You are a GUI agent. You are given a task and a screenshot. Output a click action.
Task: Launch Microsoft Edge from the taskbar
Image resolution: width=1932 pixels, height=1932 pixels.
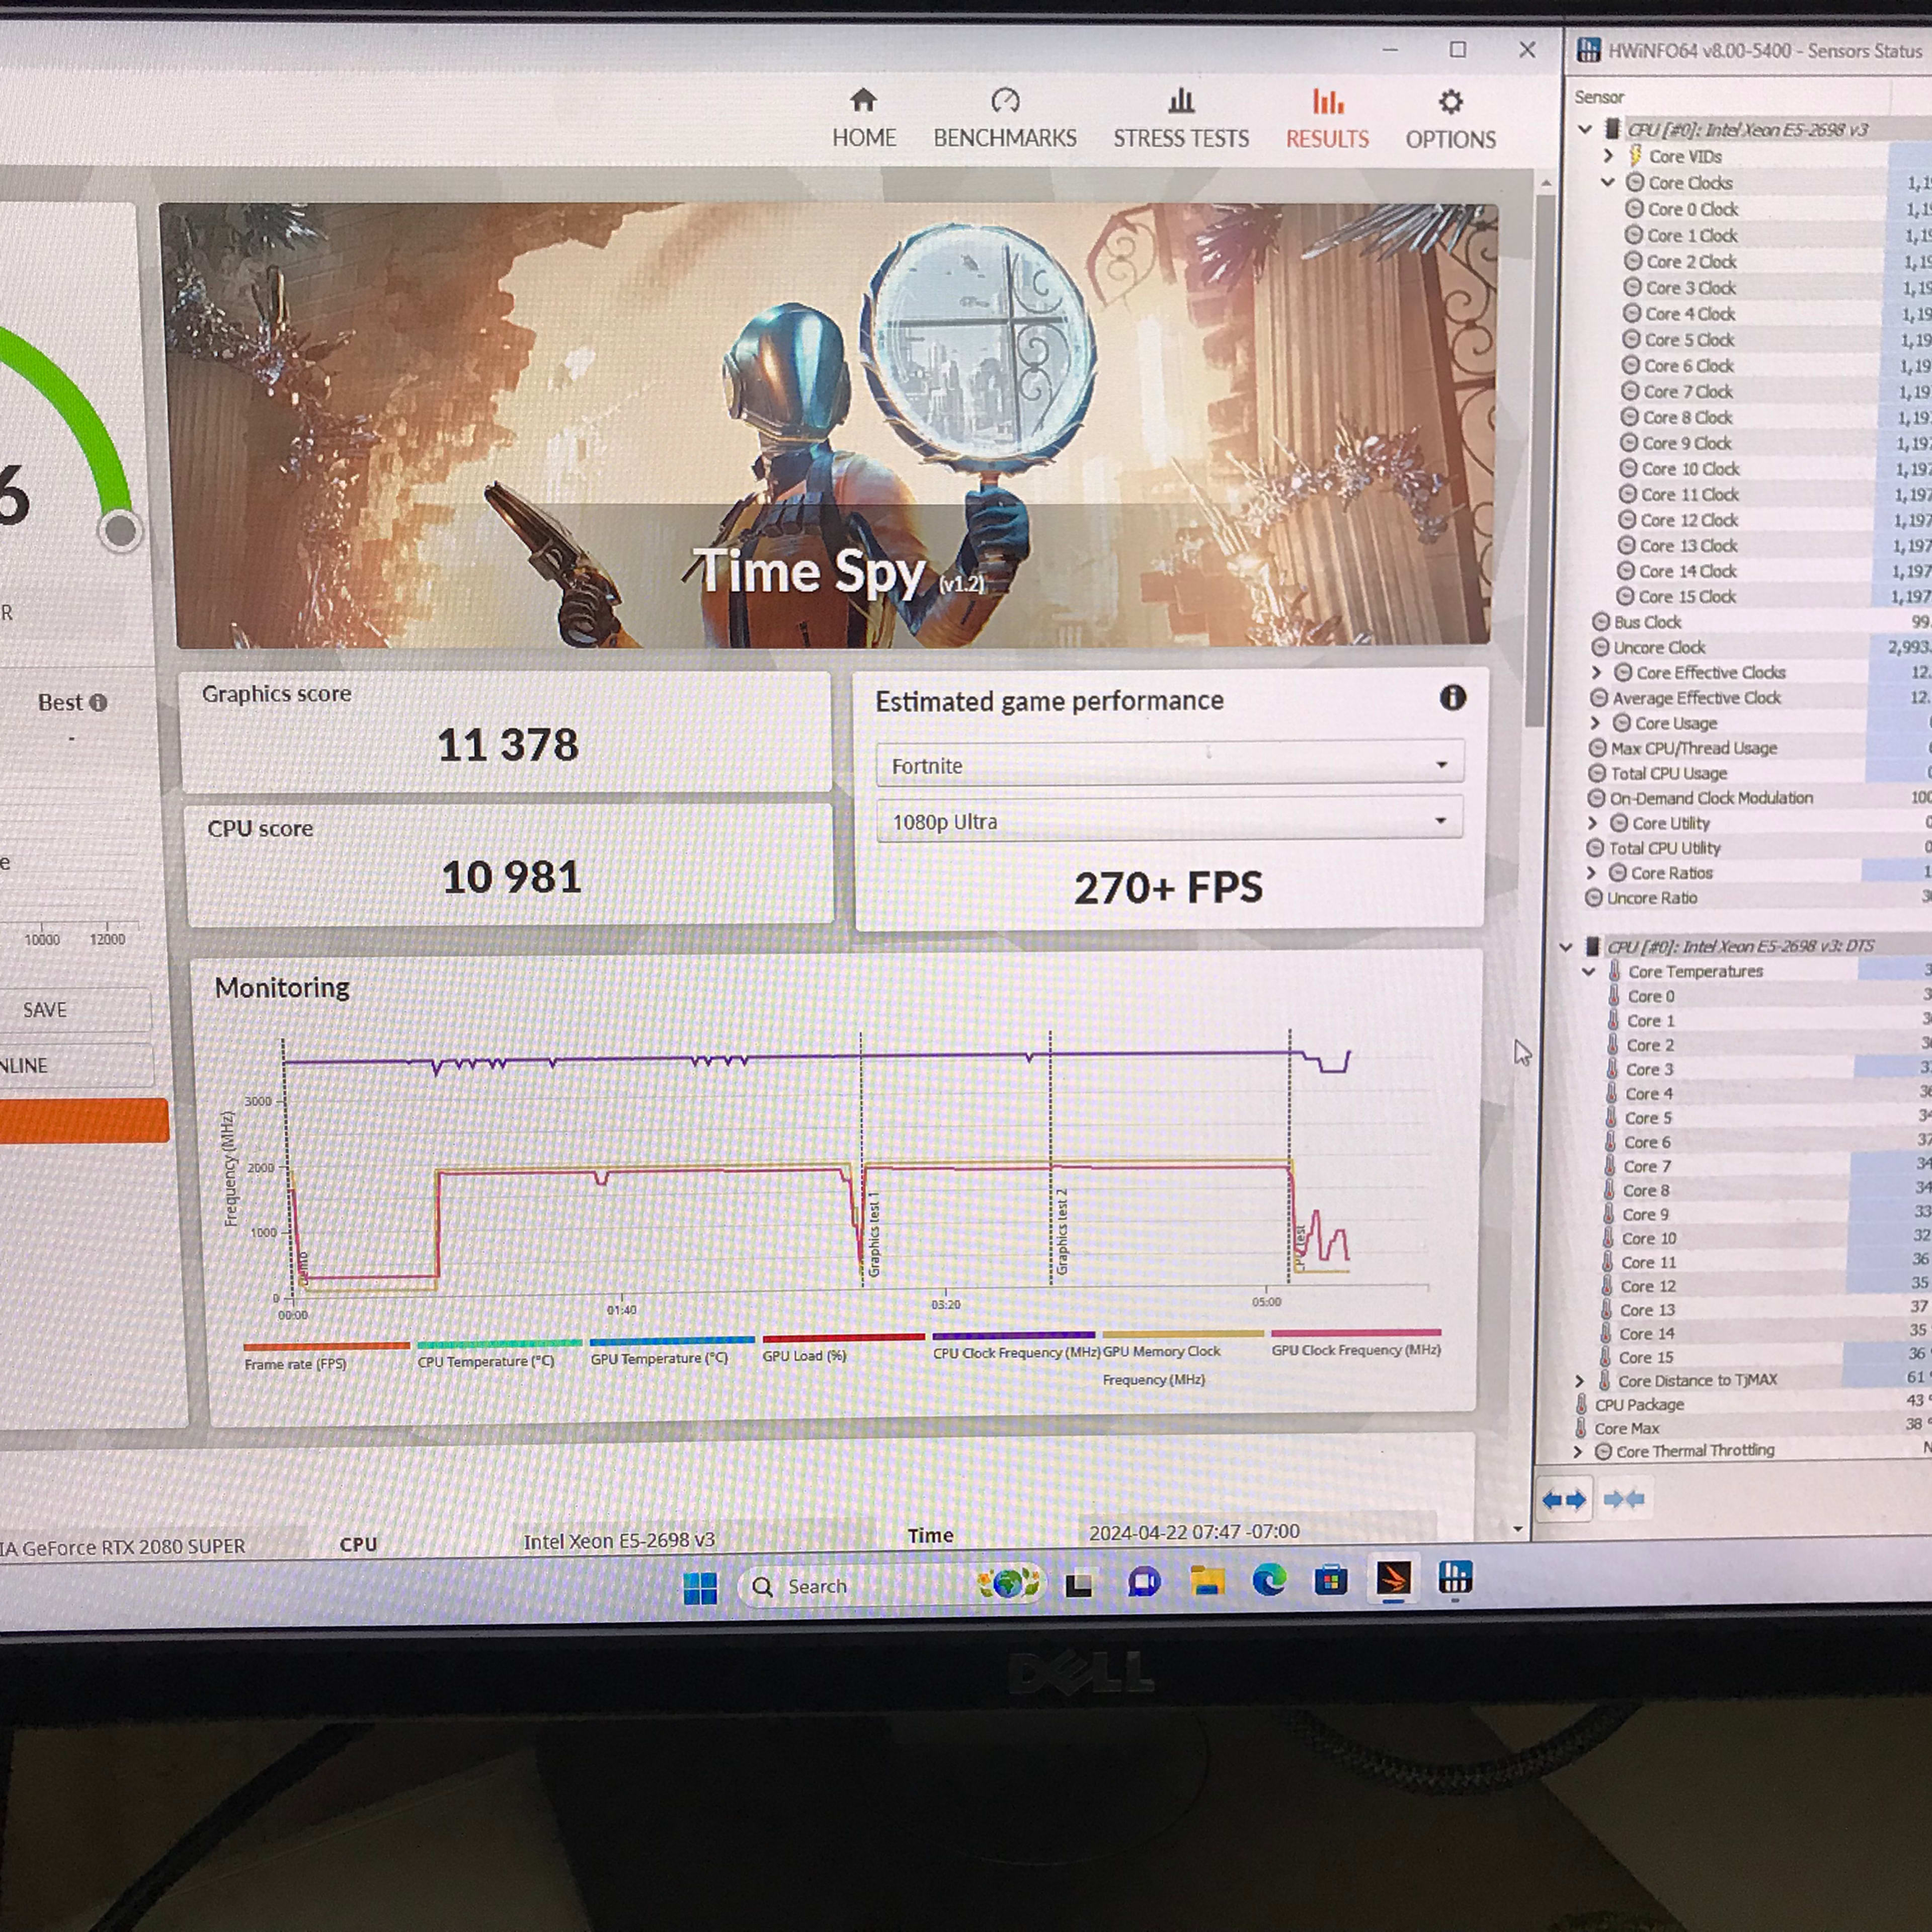1269,1580
